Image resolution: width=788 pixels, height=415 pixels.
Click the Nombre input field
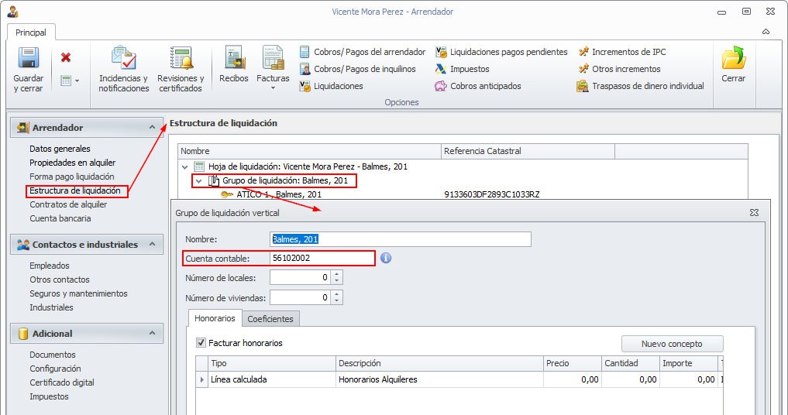400,239
